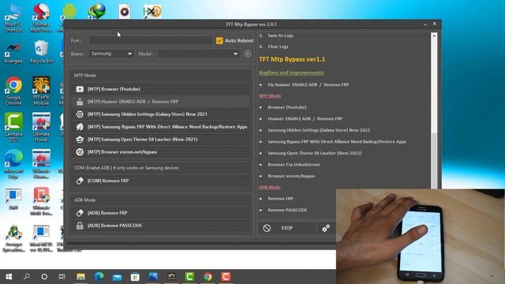505x284 pixels.
Task: Open Task View on the taskbar
Action: [x=62, y=277]
